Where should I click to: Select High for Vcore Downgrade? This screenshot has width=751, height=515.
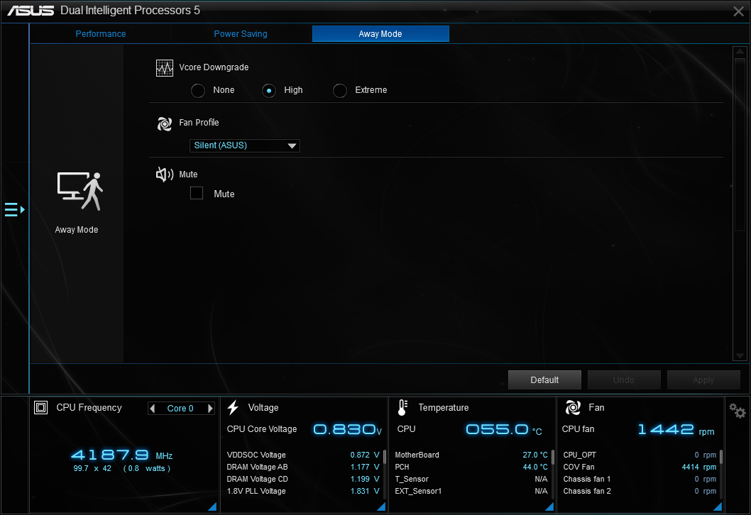(x=269, y=91)
